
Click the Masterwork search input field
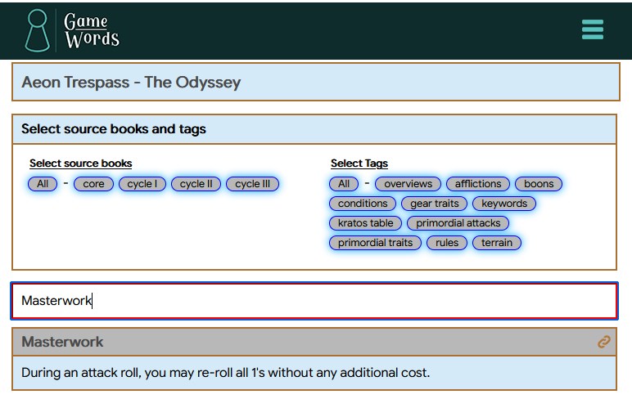pyautogui.click(x=314, y=301)
